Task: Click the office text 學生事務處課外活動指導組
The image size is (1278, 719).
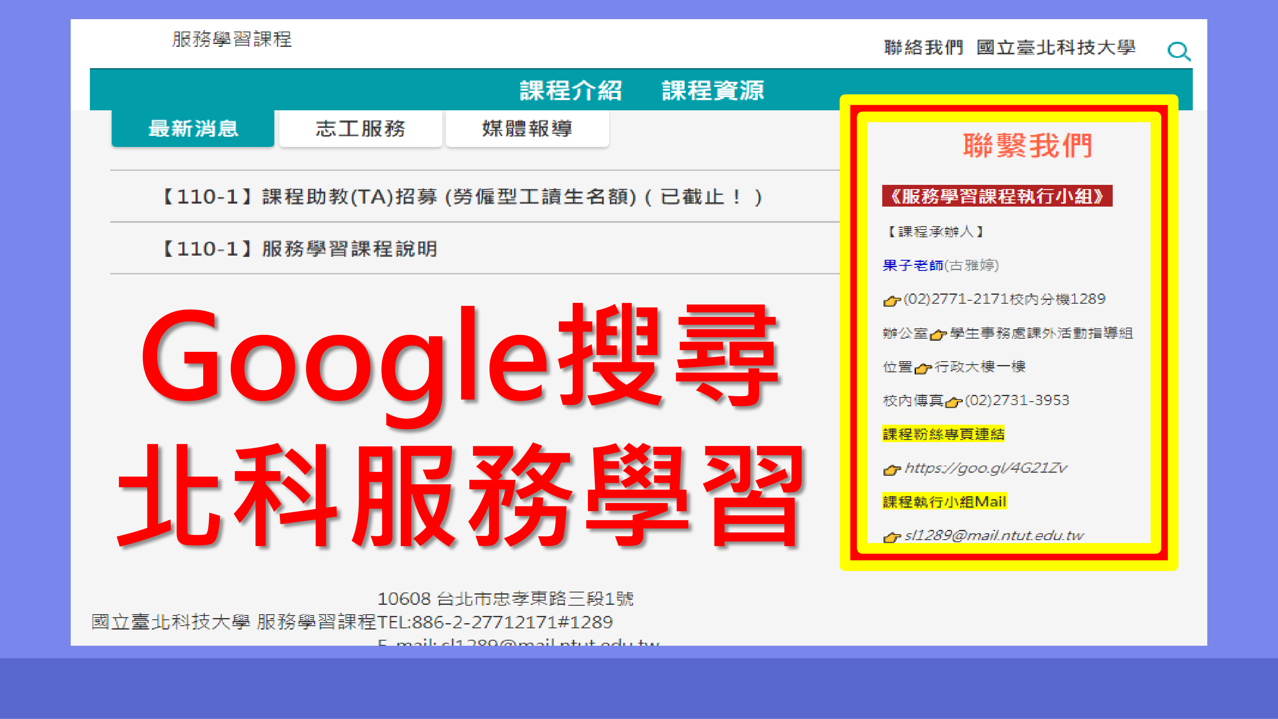Action: click(1041, 333)
